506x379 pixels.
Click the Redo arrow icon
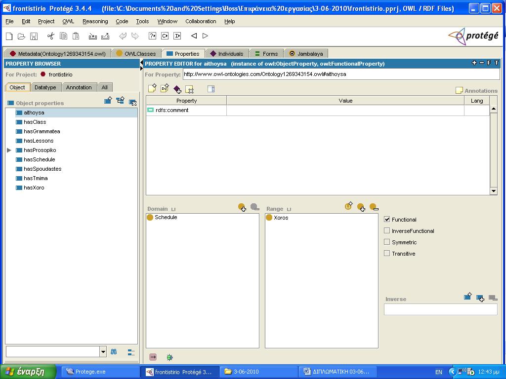135,36
